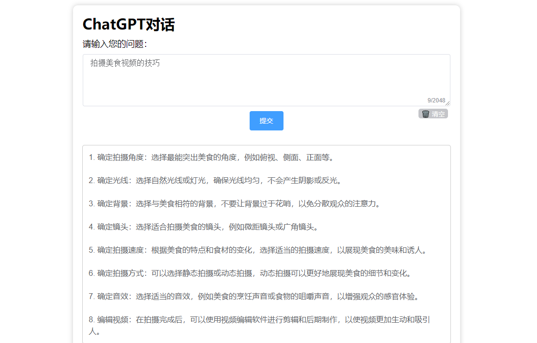Viewport: 537px width, 343px height.
Task: Click answer line 1 about 确定拍摄角度
Action: 211,157
